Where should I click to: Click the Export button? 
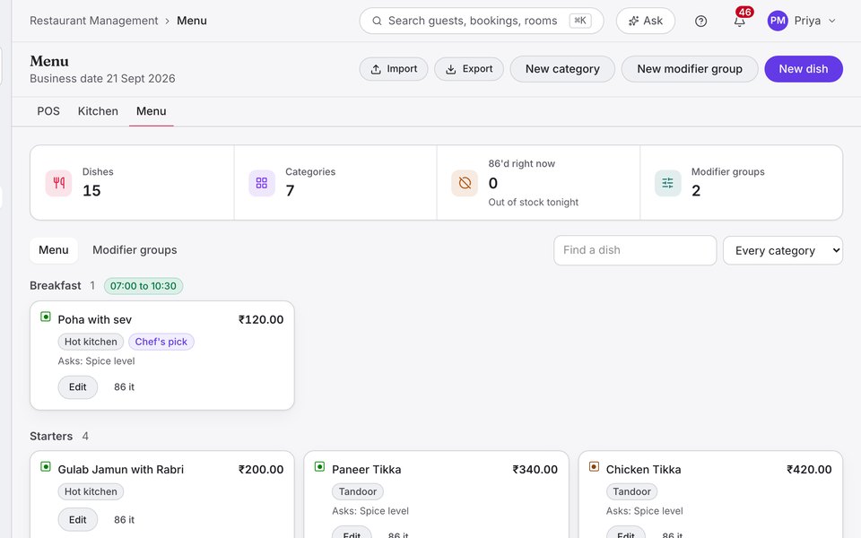469,69
